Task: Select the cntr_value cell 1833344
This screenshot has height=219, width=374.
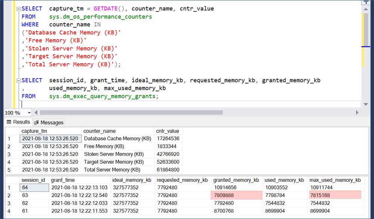Action: click(168, 146)
